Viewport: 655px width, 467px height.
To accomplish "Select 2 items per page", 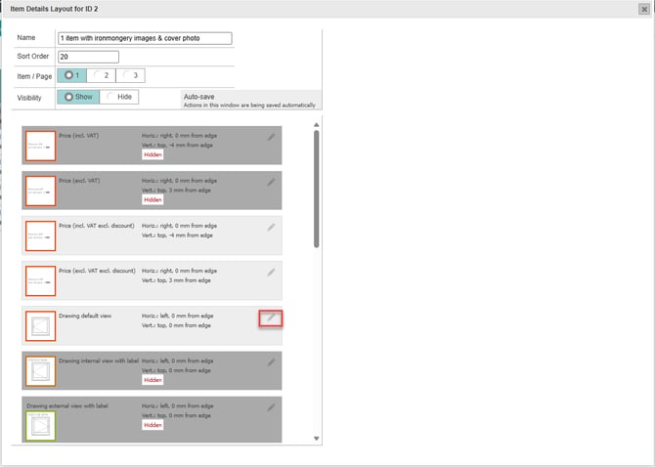I will 101,75.
